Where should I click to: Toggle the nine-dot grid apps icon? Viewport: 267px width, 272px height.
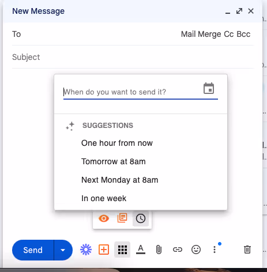coord(122,250)
